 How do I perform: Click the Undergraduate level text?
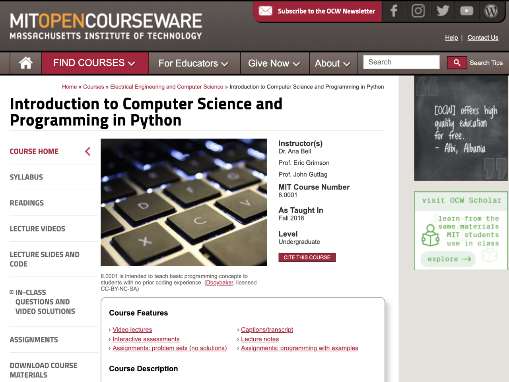click(299, 242)
